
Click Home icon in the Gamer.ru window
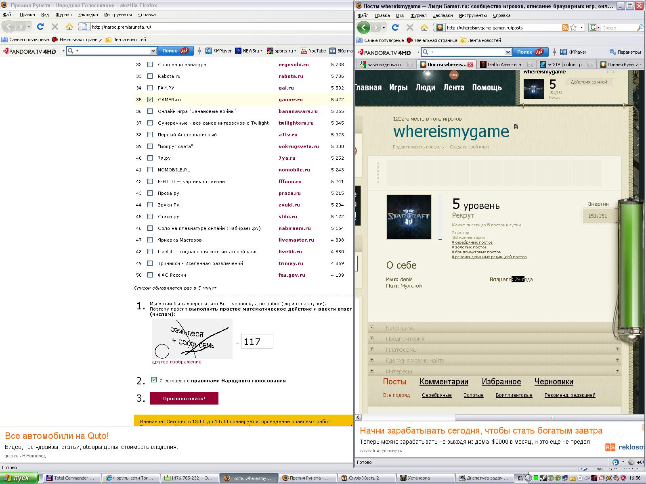point(424,27)
